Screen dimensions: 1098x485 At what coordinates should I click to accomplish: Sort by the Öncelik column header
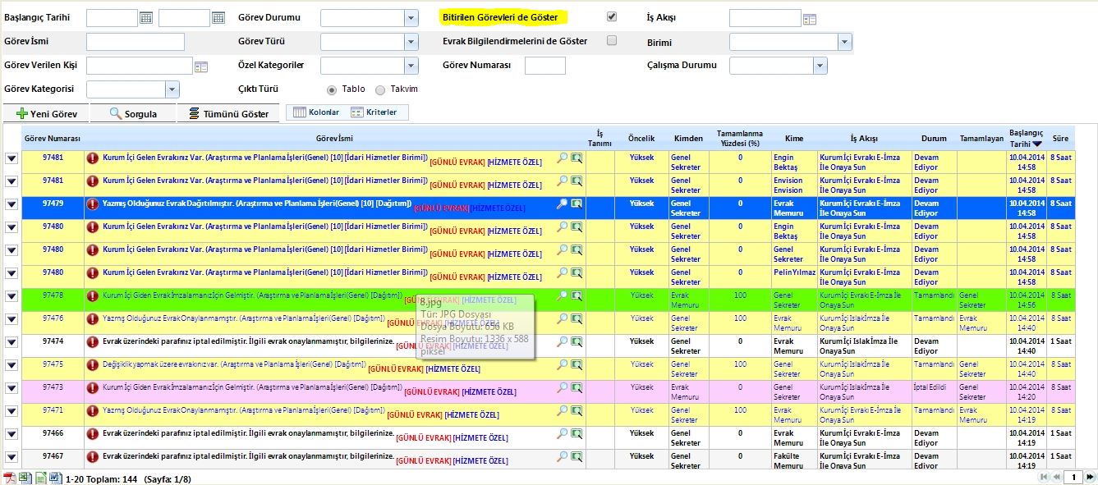pyautogui.click(x=641, y=139)
